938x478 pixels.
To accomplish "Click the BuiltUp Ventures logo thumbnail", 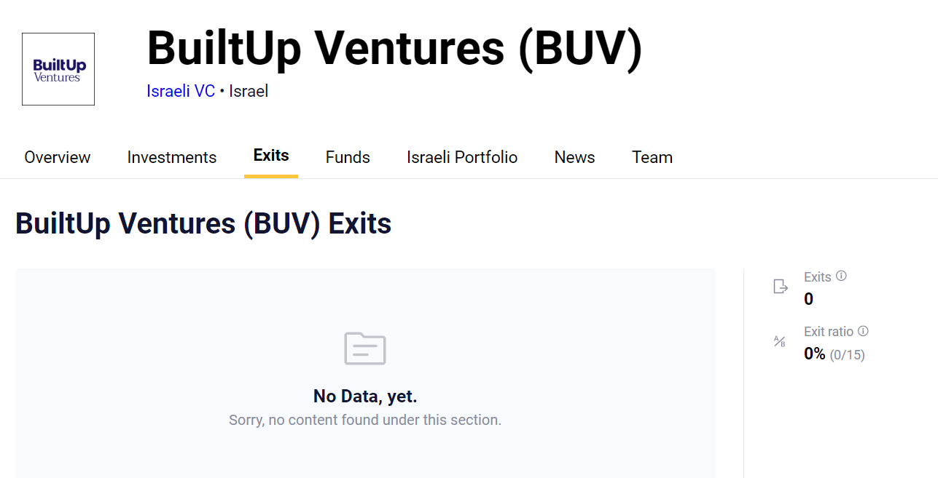I will click(58, 69).
